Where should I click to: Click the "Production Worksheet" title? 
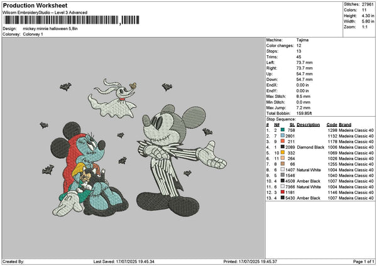tap(35, 5)
